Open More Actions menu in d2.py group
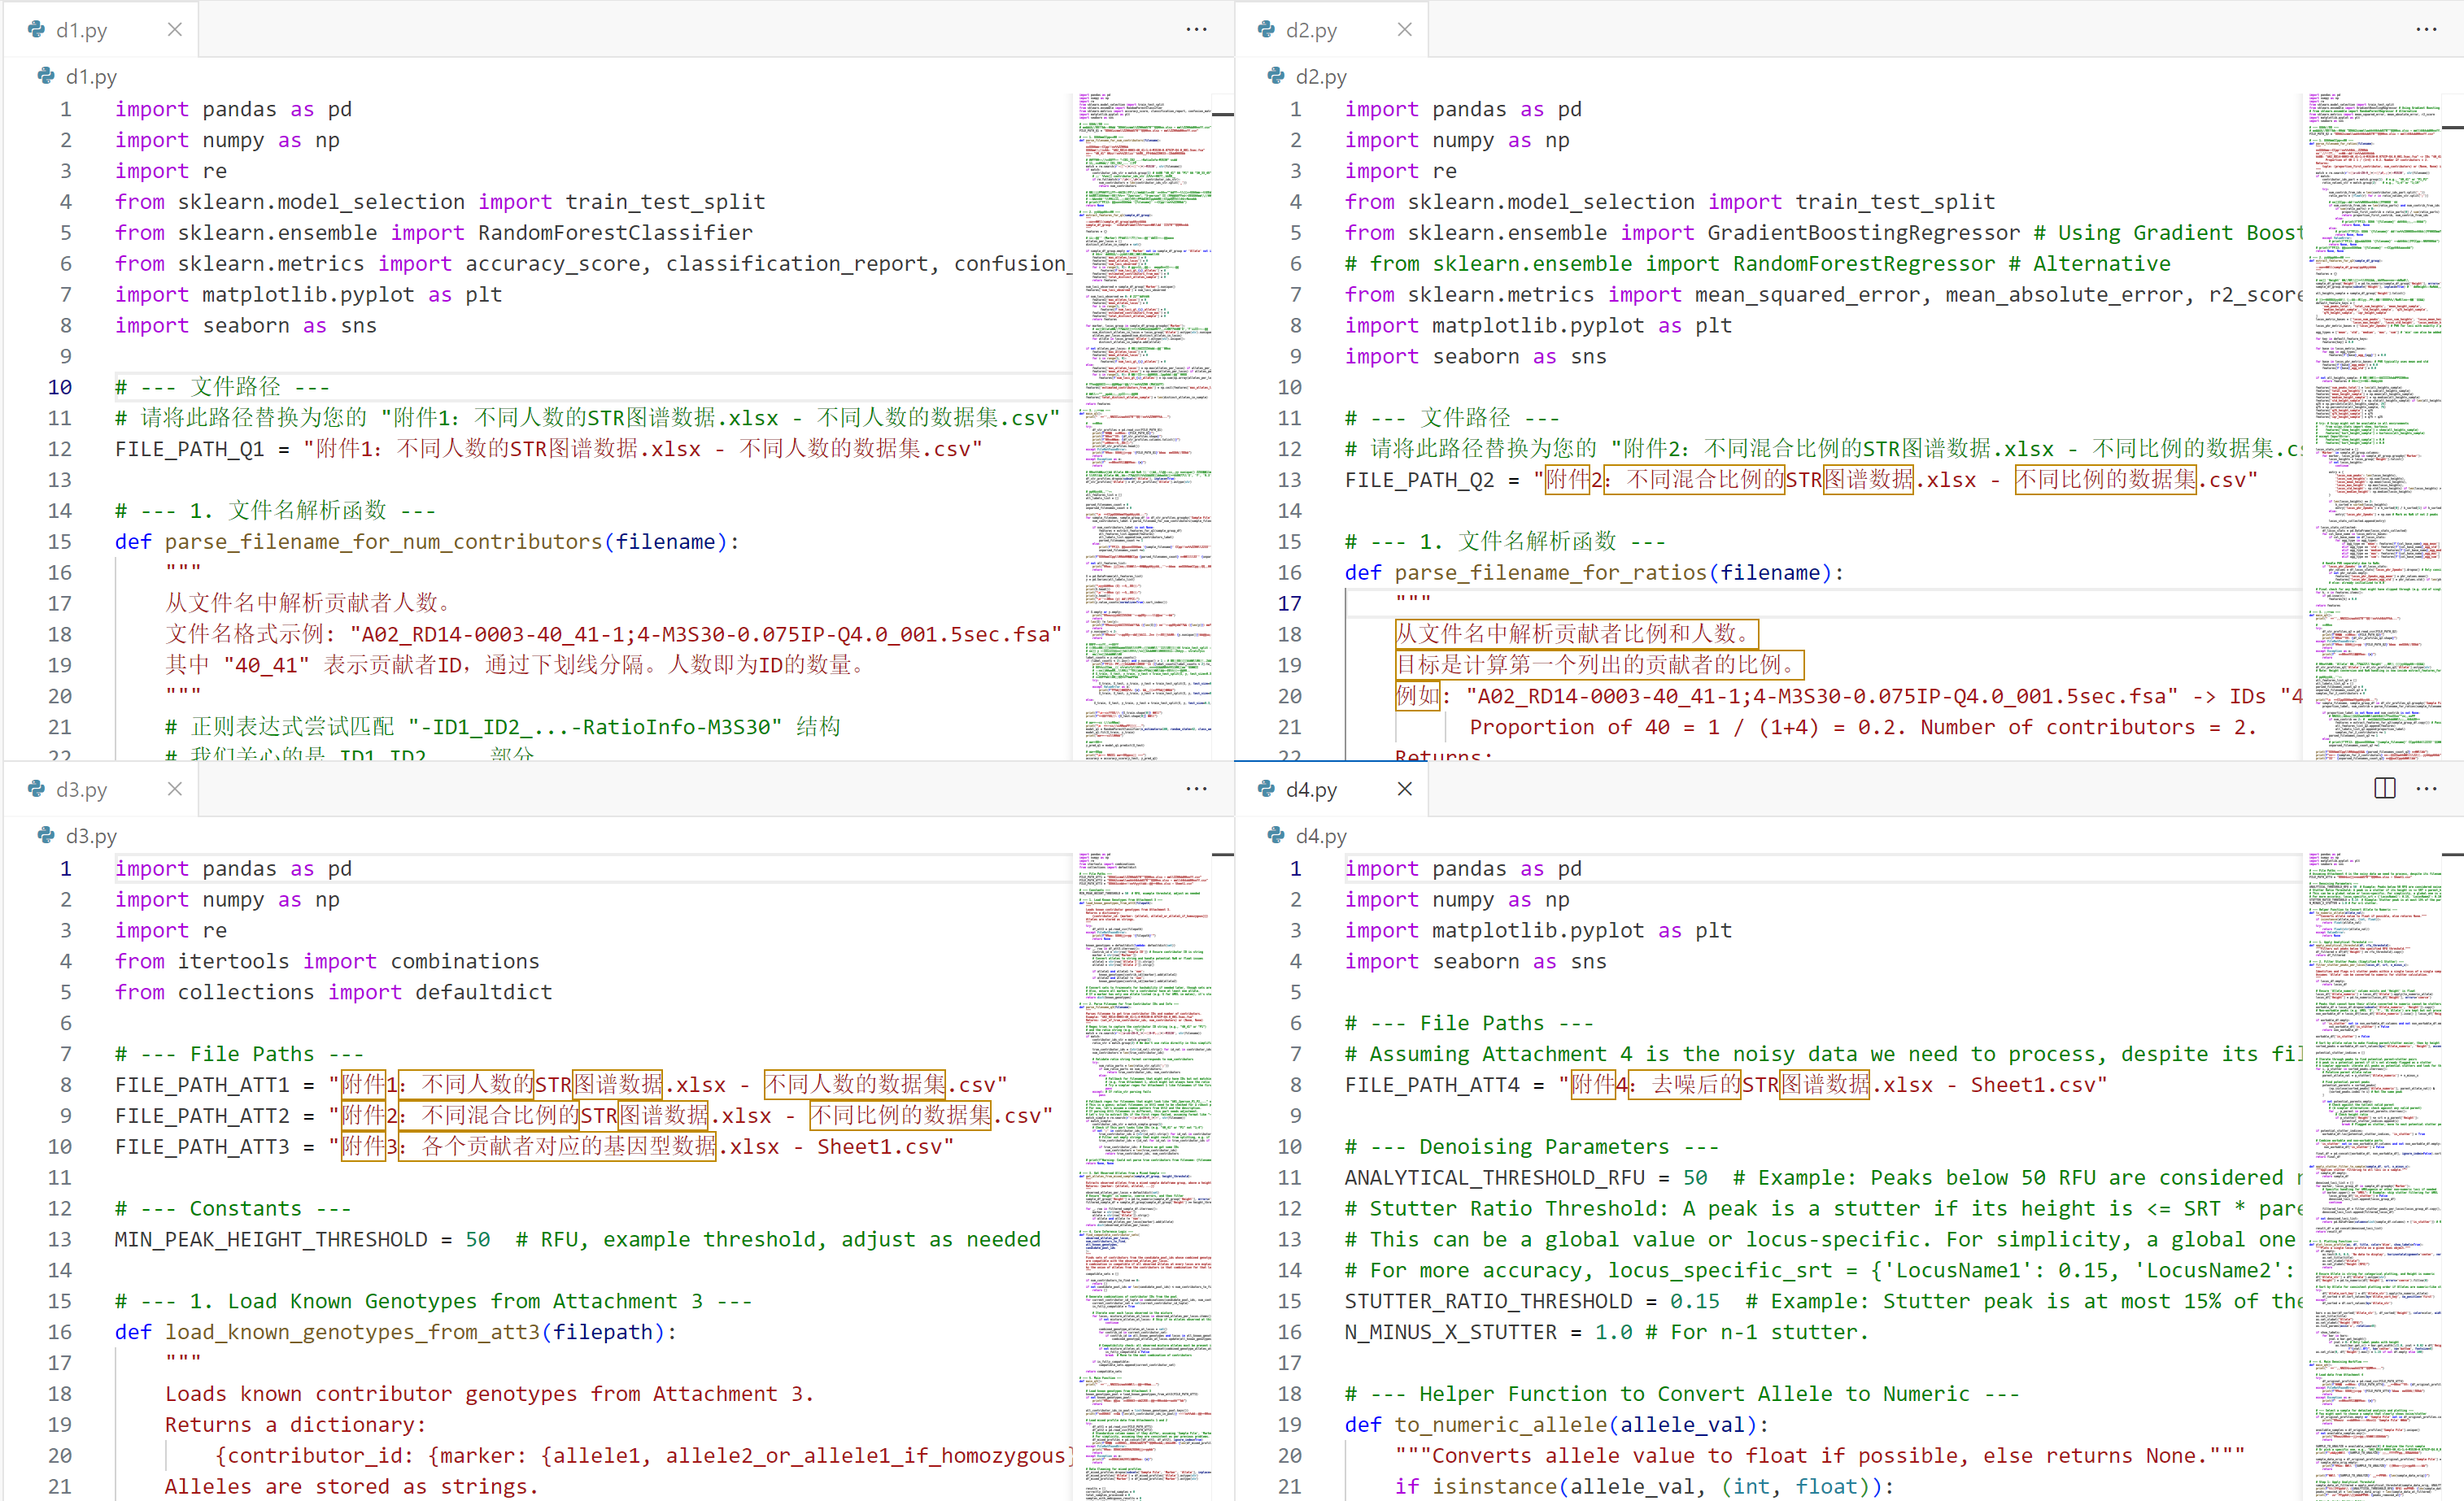Viewport: 2464px width, 1501px height. point(2426,30)
